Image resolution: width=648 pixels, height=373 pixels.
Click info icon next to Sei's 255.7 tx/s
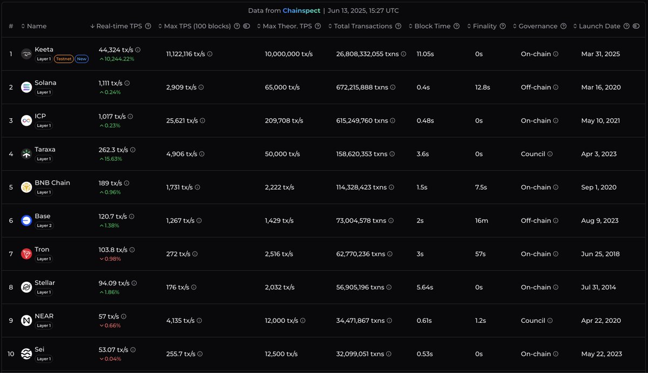[x=200, y=354]
